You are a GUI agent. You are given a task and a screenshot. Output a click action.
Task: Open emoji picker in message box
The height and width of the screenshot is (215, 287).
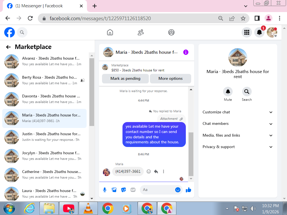[178, 190]
